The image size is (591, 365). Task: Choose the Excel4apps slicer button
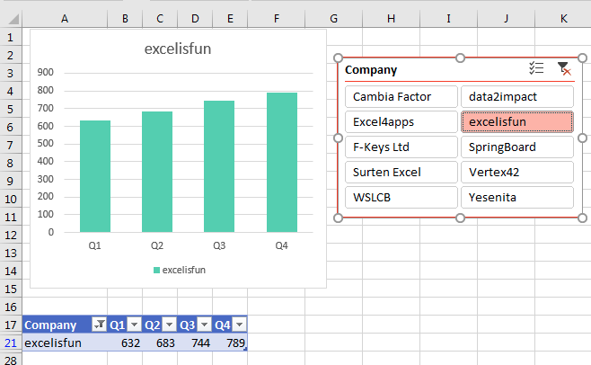[401, 122]
